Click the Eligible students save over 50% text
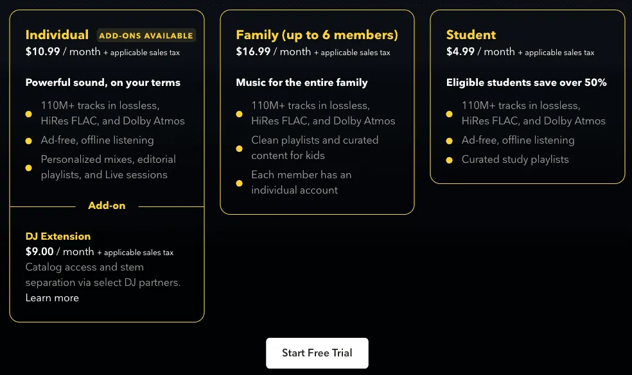632x375 pixels. point(527,82)
